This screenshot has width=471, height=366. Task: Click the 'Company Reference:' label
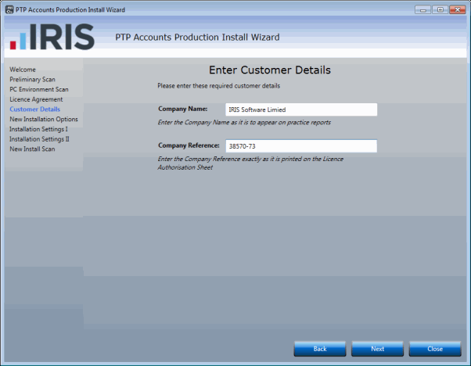189,145
